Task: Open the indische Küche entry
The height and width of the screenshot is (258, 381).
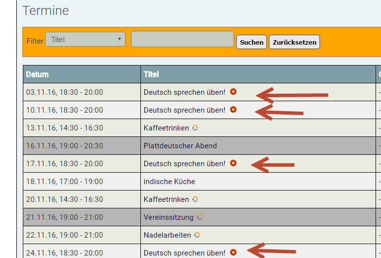Action: 169,182
